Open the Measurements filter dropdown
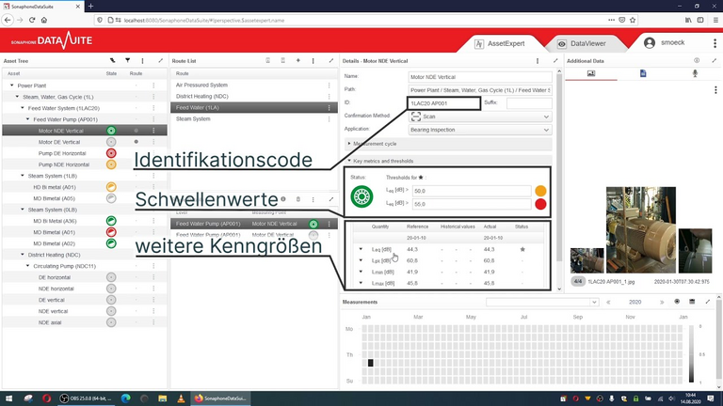The height and width of the screenshot is (406, 723). point(542,302)
